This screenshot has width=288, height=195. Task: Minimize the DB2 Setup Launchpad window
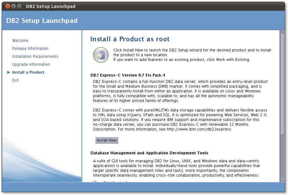13,6
